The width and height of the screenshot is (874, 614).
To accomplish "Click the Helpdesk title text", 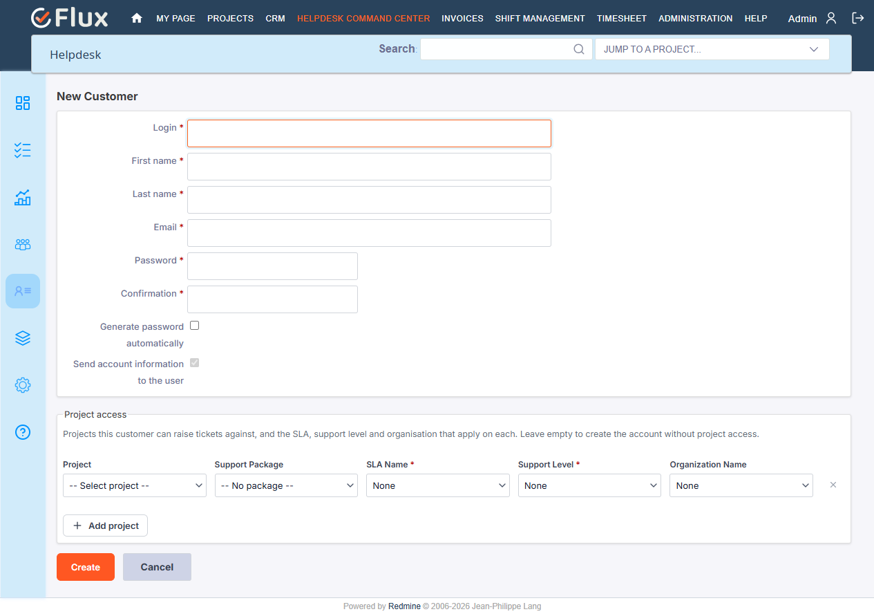I will tap(75, 55).
